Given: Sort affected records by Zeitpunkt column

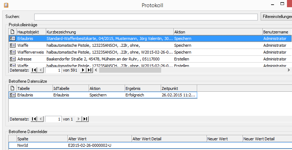Looking at the screenshot, I should [x=178, y=88].
